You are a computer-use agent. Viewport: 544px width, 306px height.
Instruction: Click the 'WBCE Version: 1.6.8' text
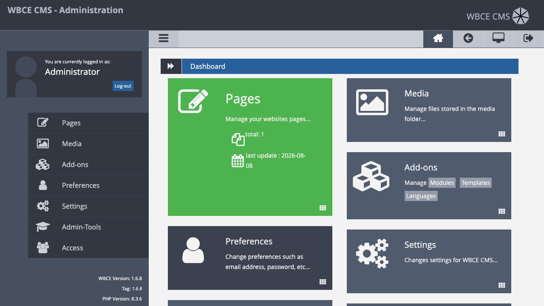120,278
